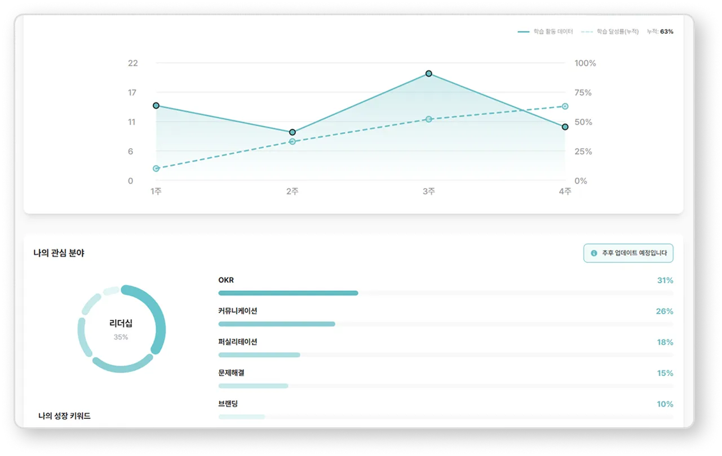Click the OKR progress bar

[288, 293]
